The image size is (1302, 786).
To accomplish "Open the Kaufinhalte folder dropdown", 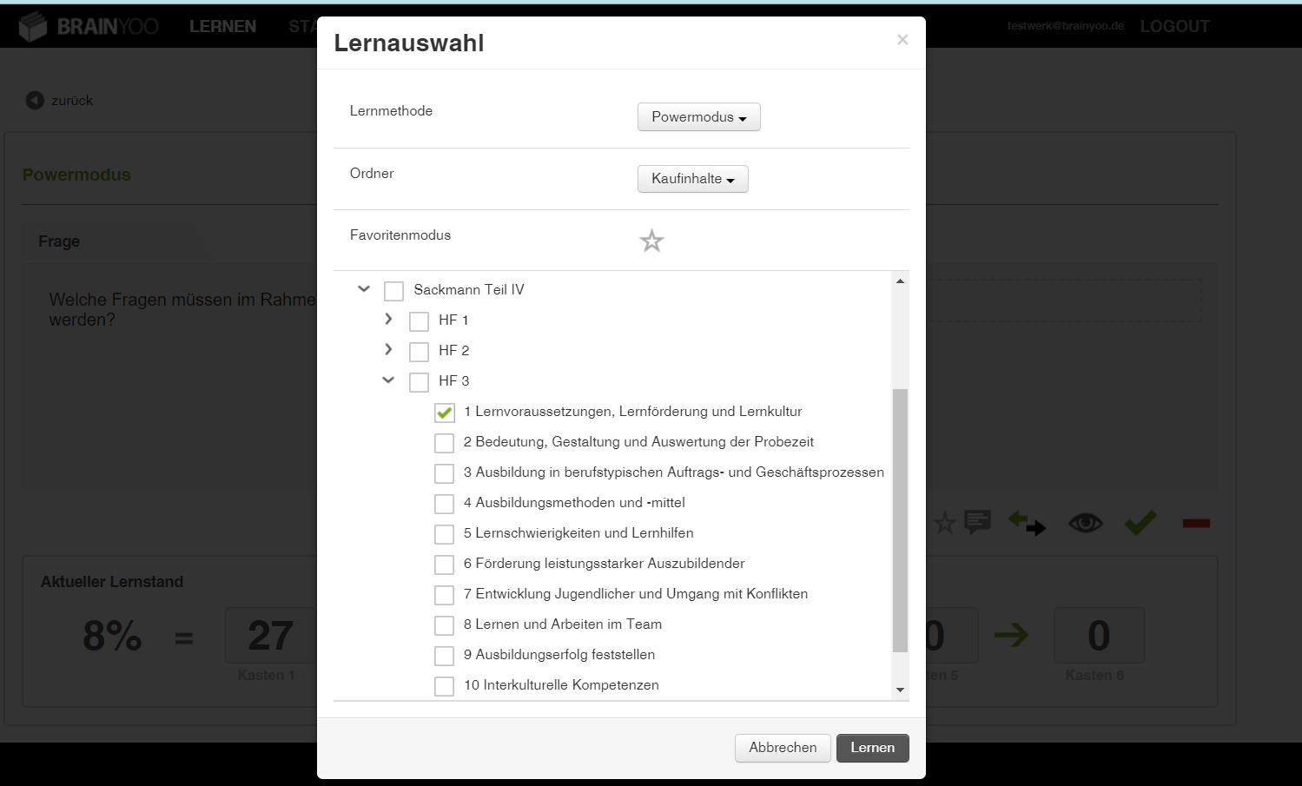I will coord(692,179).
